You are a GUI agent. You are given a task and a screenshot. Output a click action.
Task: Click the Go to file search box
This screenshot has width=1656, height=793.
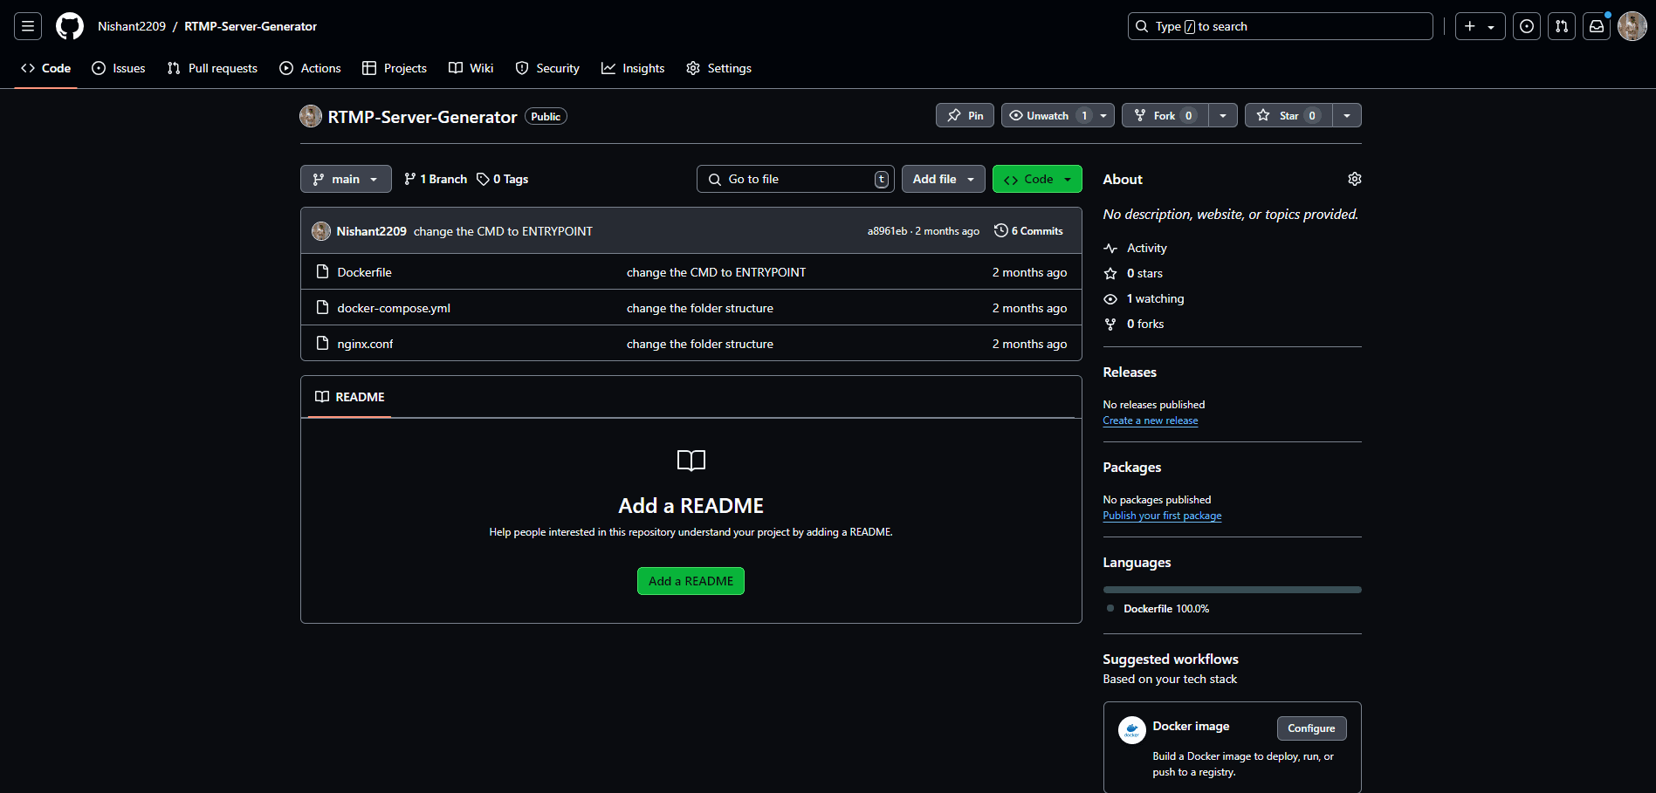795,179
